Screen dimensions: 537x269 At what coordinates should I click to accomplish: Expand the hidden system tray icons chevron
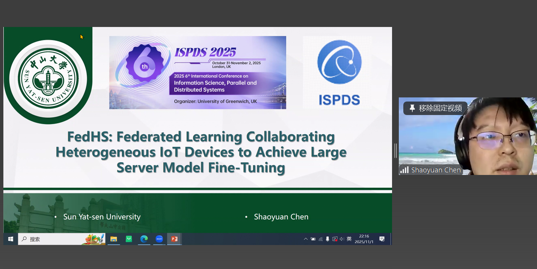click(306, 239)
